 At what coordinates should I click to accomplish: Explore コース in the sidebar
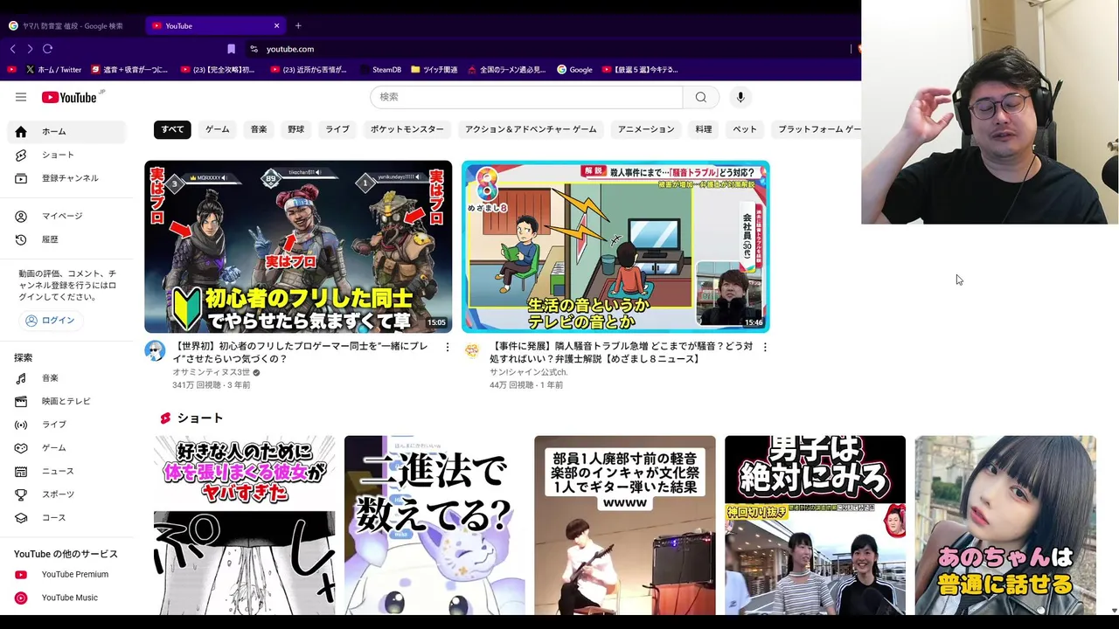tap(68, 518)
